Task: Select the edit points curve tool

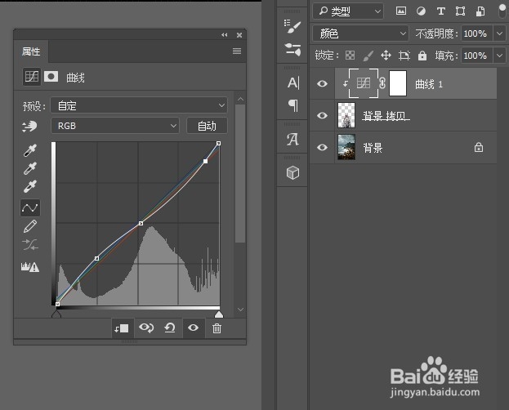Action: [x=30, y=207]
